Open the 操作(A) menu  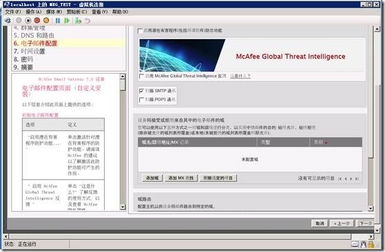[x=34, y=12]
